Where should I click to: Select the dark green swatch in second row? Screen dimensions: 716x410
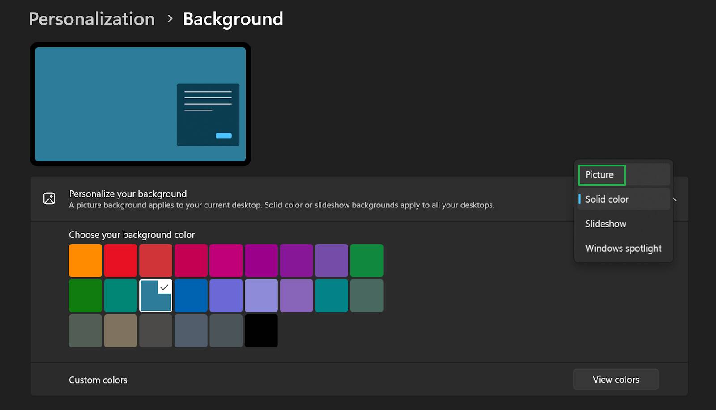pyautogui.click(x=85, y=296)
